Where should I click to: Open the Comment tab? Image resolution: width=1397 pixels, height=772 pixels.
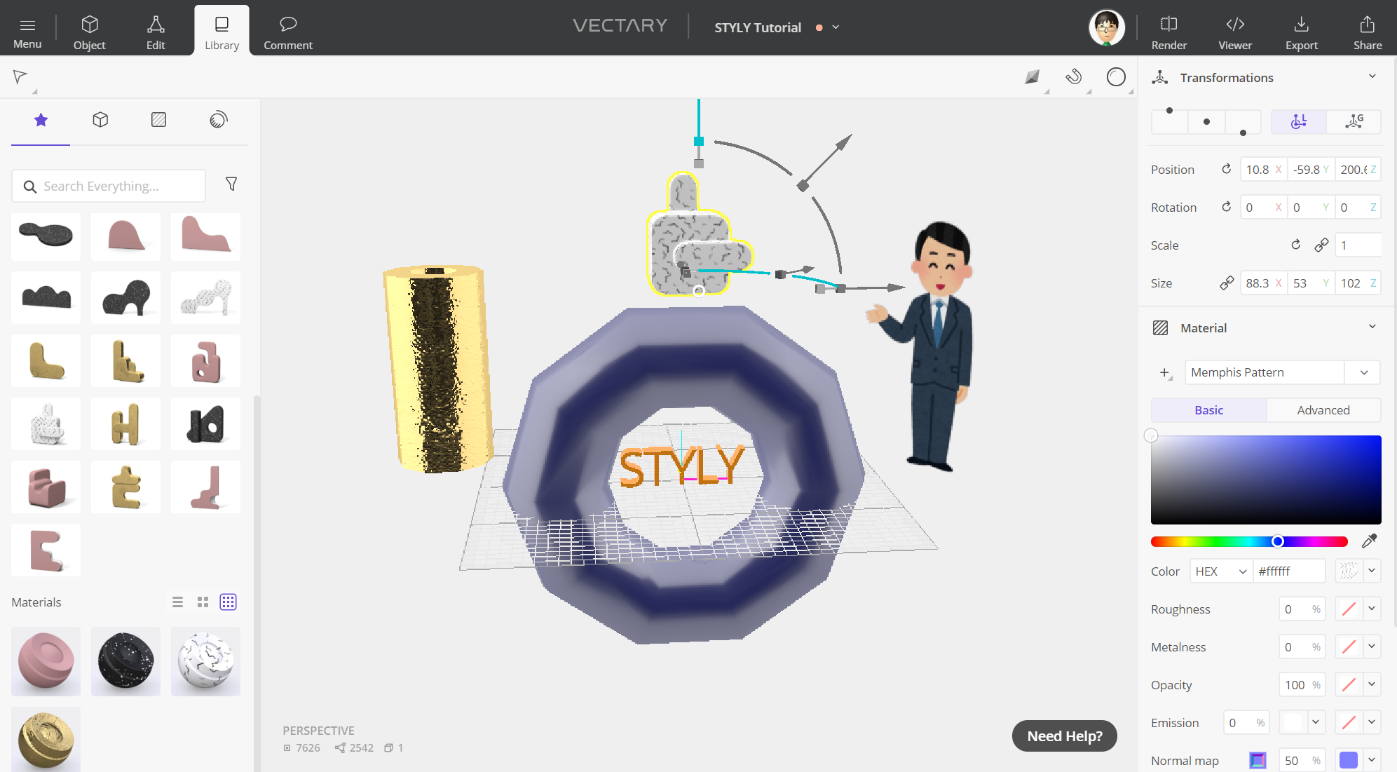tap(288, 32)
